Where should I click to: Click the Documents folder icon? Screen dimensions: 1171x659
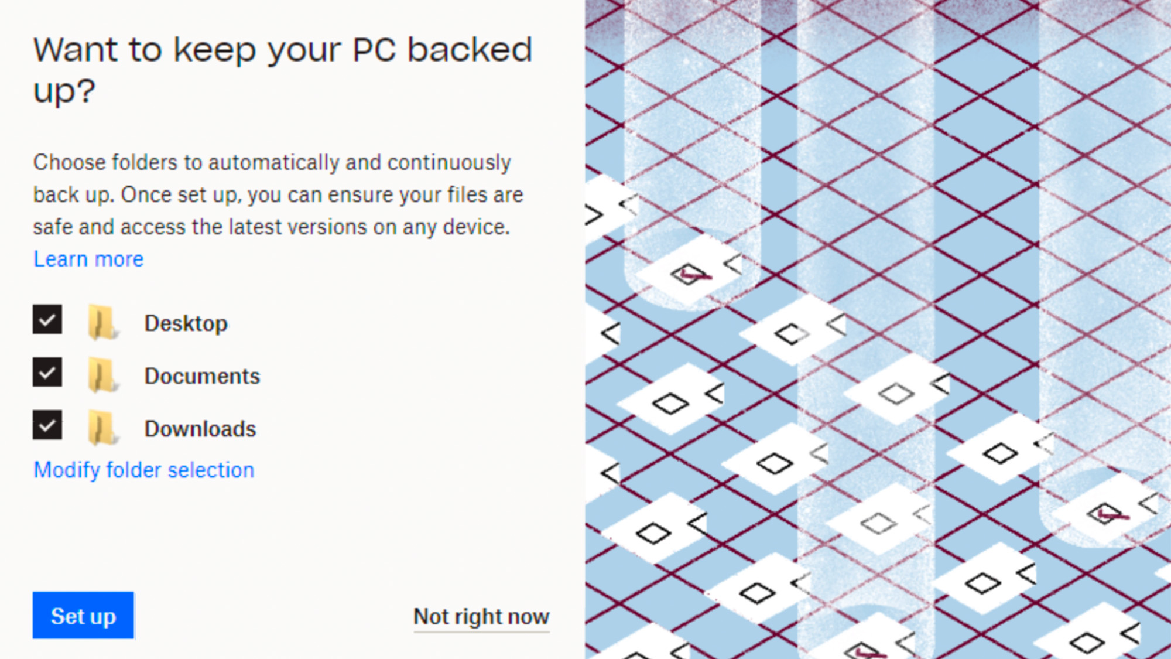click(x=100, y=375)
